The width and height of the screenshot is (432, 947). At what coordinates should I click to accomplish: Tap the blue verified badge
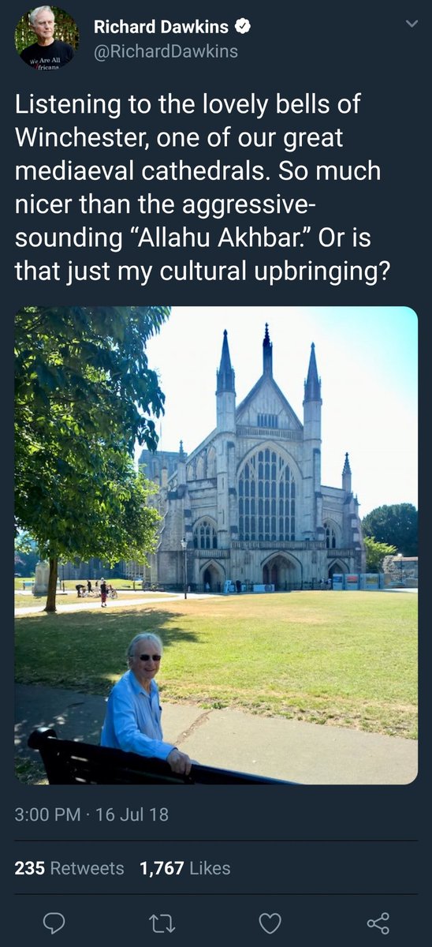point(244,27)
